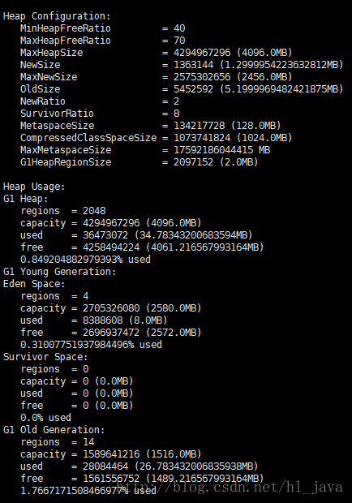Click the Survivor Space heading
The image size is (352, 503).
click(45, 357)
